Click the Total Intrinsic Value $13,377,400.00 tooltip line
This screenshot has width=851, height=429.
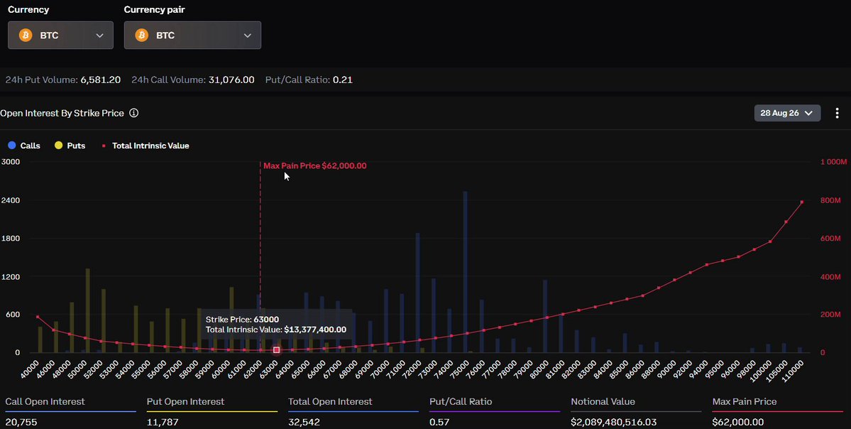coord(275,330)
